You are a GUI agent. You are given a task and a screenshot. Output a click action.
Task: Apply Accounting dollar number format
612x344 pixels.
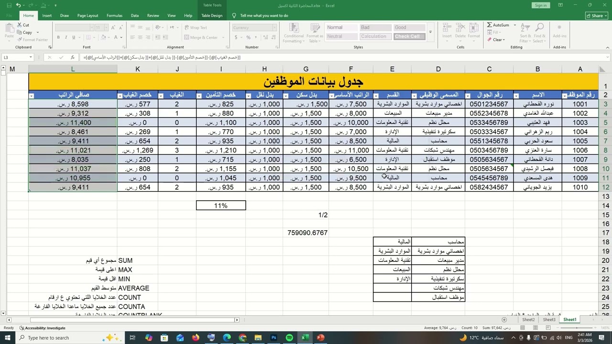pyautogui.click(x=235, y=37)
